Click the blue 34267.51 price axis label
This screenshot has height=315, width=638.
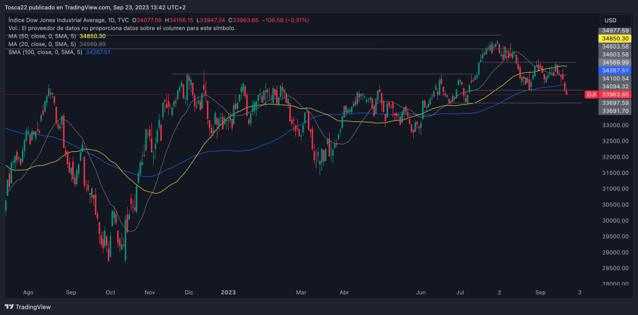[615, 71]
